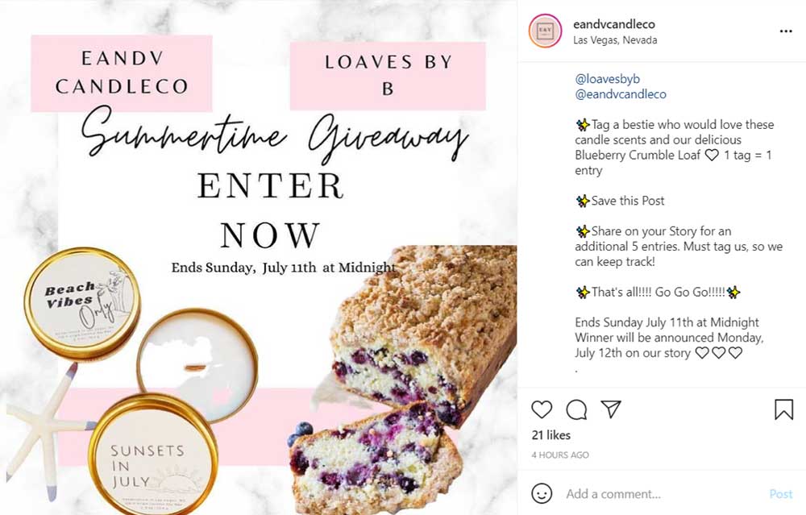This screenshot has width=806, height=515.
Task: Click the pink EANDV CANDLECO label box
Action: [122, 73]
